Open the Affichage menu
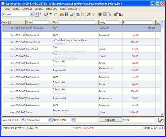Screen dimensions: 166x137 tap(27, 9)
